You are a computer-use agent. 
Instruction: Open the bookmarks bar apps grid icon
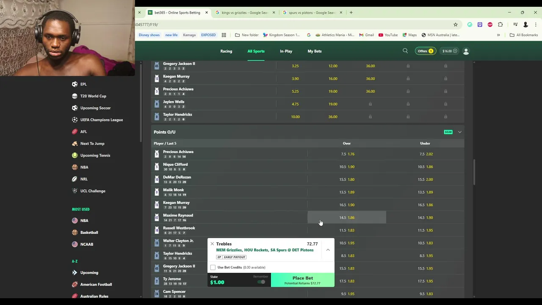pyautogui.click(x=224, y=35)
